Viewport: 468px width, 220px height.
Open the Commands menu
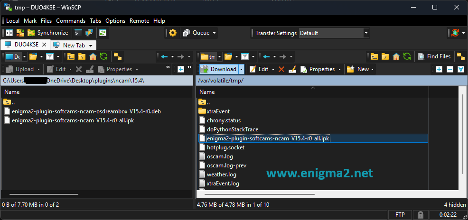point(71,21)
